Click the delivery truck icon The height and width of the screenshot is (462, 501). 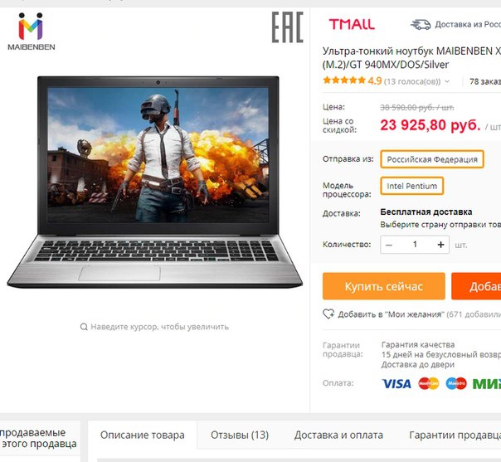pos(421,25)
